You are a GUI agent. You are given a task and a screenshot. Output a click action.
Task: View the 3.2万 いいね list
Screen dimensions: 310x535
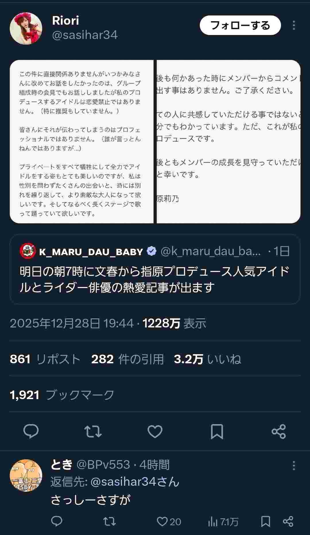pos(207,359)
